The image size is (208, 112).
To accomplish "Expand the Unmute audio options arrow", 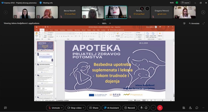I will [62, 108].
